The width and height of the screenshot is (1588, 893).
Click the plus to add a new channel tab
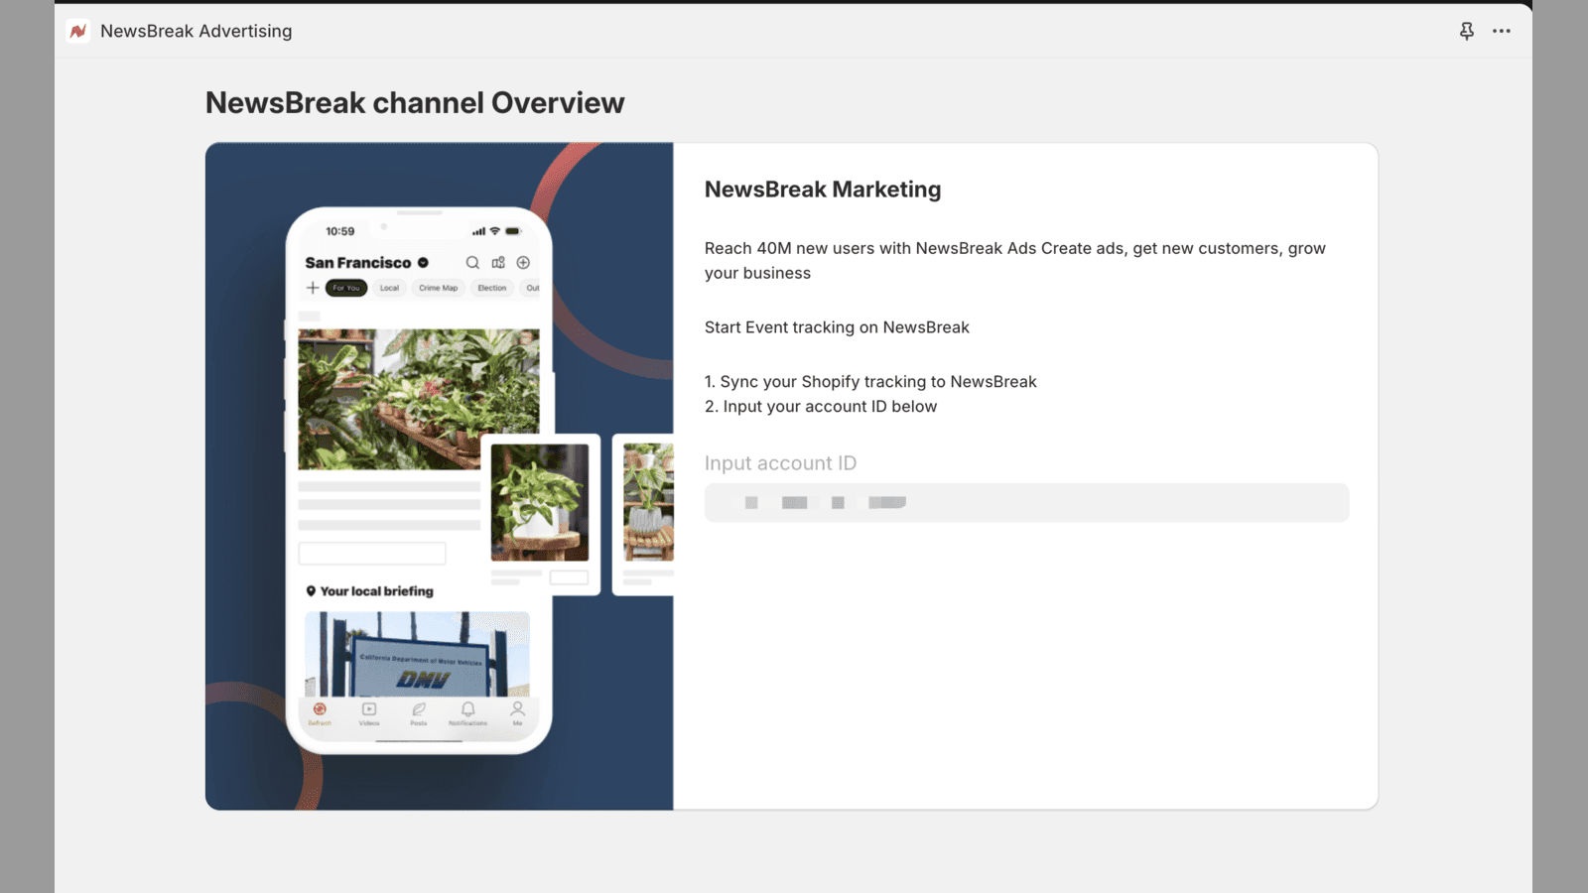pos(311,288)
